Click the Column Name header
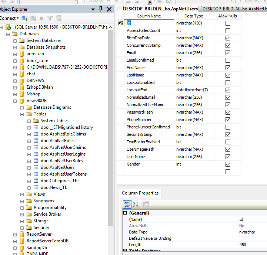This screenshot has height=255, width=267. pos(149,16)
